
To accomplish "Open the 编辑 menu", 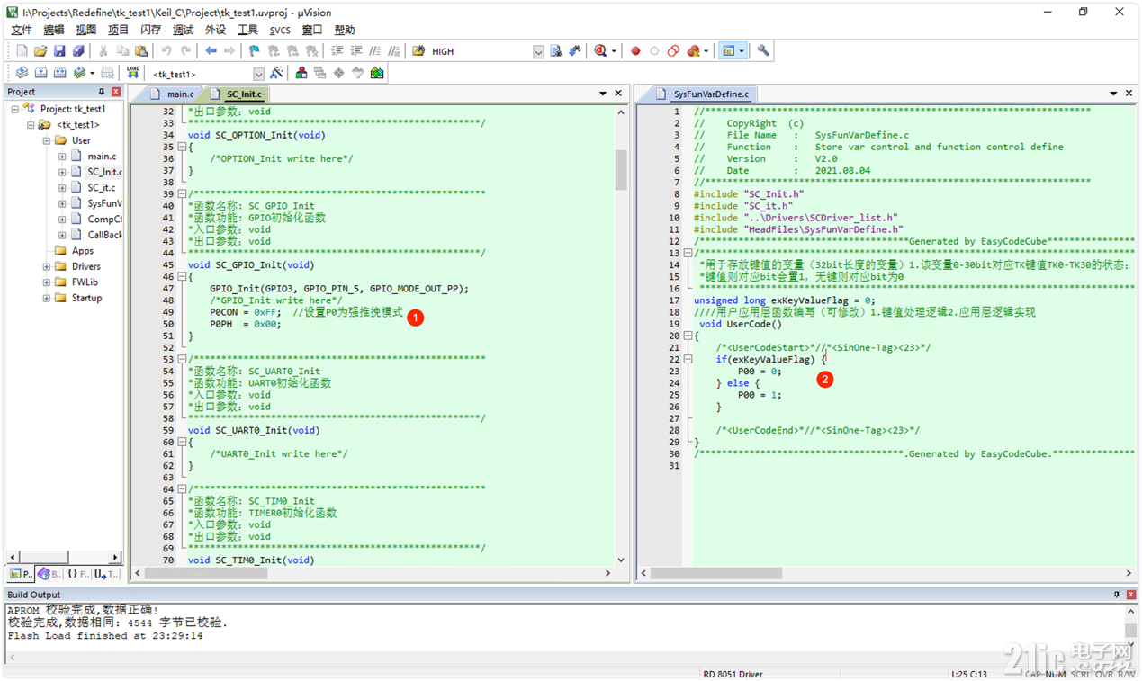I will [x=54, y=31].
